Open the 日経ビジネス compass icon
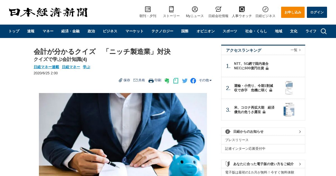 click(265, 9)
